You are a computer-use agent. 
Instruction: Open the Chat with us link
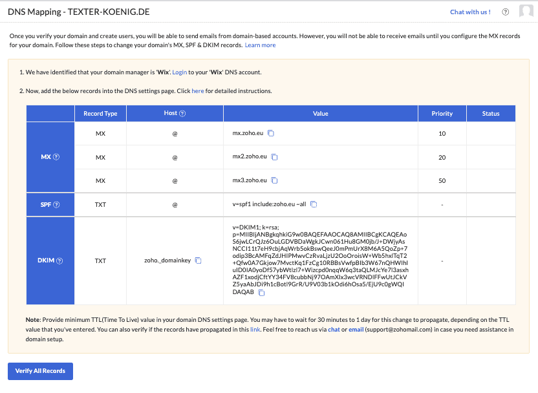click(470, 12)
